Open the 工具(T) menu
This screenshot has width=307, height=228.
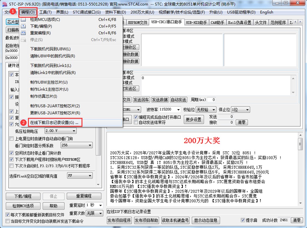[45, 12]
